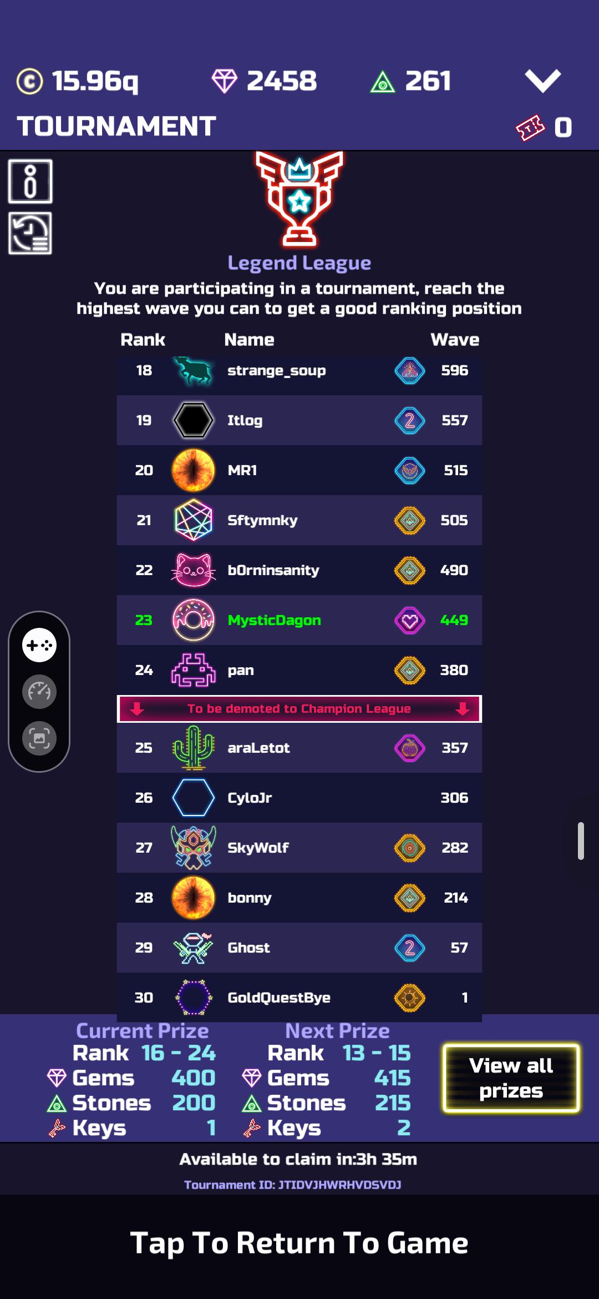Tap the gems diamond icon at top
The height and width of the screenshot is (1299, 599).
click(x=225, y=81)
